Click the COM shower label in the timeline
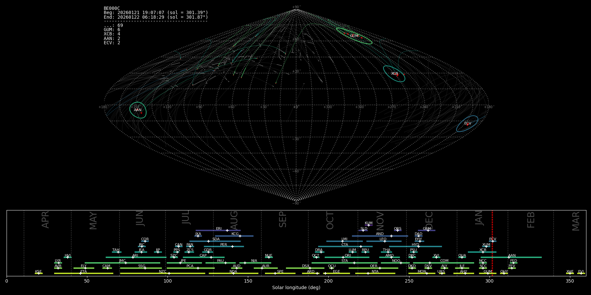The height and width of the screenshot is (295, 591). (444, 261)
